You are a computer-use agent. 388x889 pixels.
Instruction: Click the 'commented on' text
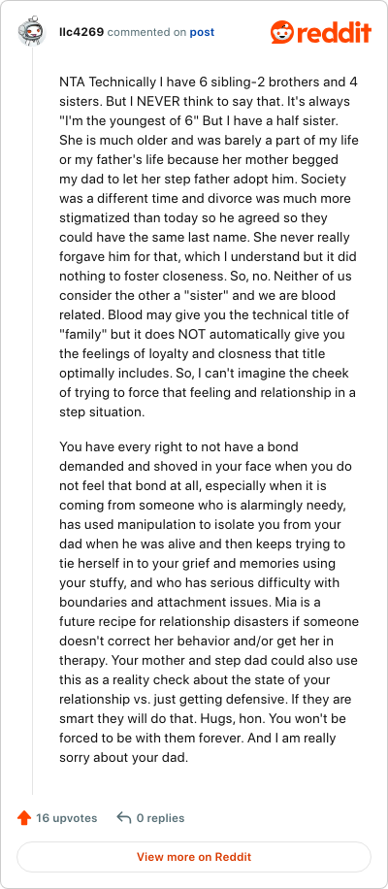tap(146, 32)
